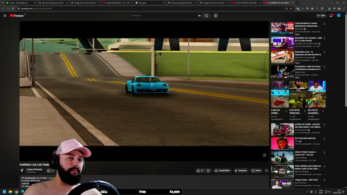The height and width of the screenshot is (195, 347).
Task: Open options for Com Raphinha e Yamal video
Action: (x=324, y=24)
